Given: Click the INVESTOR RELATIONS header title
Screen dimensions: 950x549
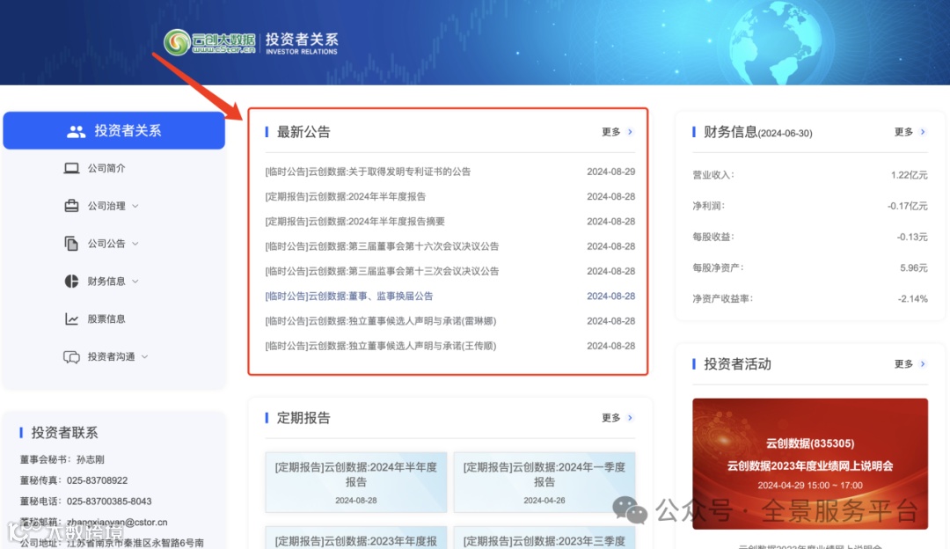Looking at the screenshot, I should click(x=302, y=52).
